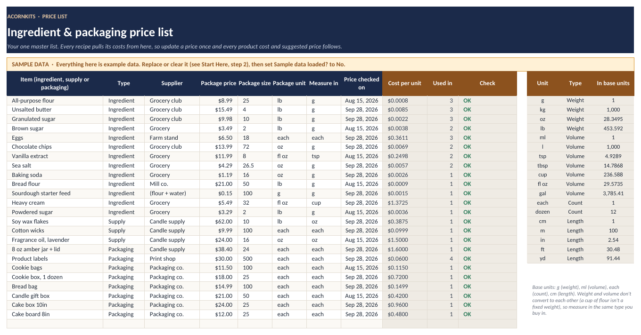
Task: Select the "Fragrance oil, lavender" item cell
Action: point(55,240)
